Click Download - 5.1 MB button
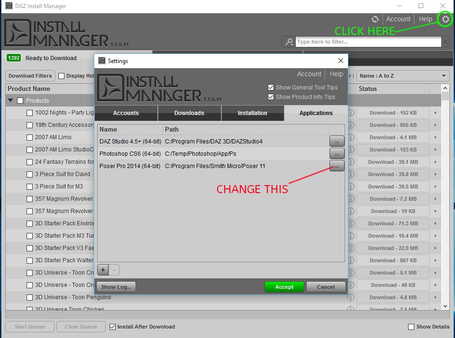The width and height of the screenshot is (455, 338). [393, 273]
